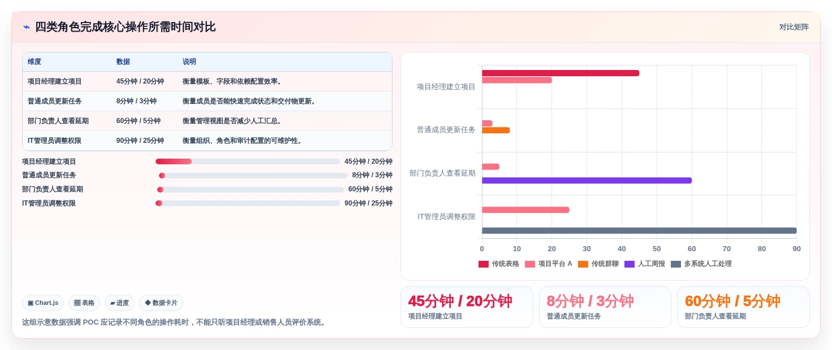Screen dimensions: 832x350
Task: Toggle 人工周报 legend swatch
Action: click(x=630, y=264)
